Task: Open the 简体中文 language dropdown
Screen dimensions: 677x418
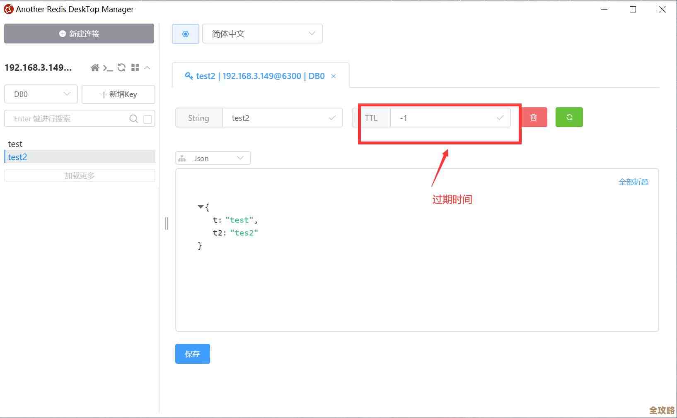Action: point(262,34)
